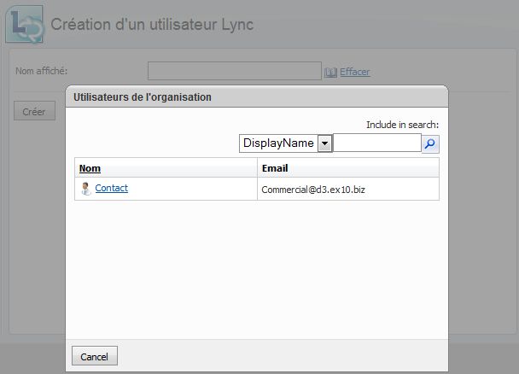Click the Email column header
Image resolution: width=519 pixels, height=374 pixels.
click(275, 168)
